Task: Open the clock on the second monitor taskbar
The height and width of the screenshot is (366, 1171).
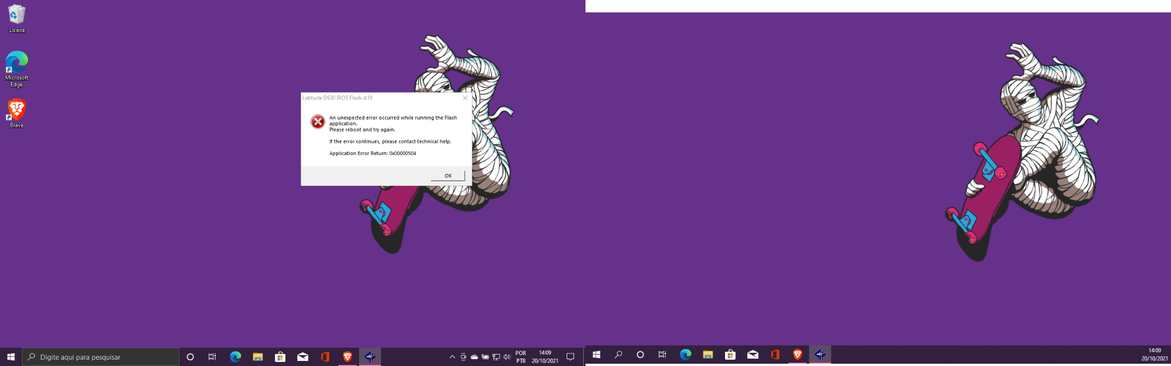Action: pos(1154,355)
